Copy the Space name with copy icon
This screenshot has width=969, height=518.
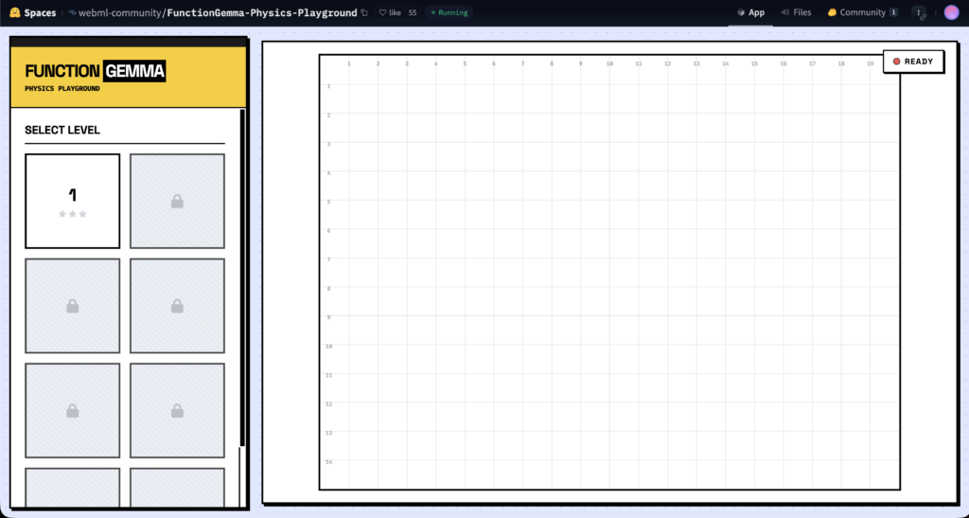[364, 13]
